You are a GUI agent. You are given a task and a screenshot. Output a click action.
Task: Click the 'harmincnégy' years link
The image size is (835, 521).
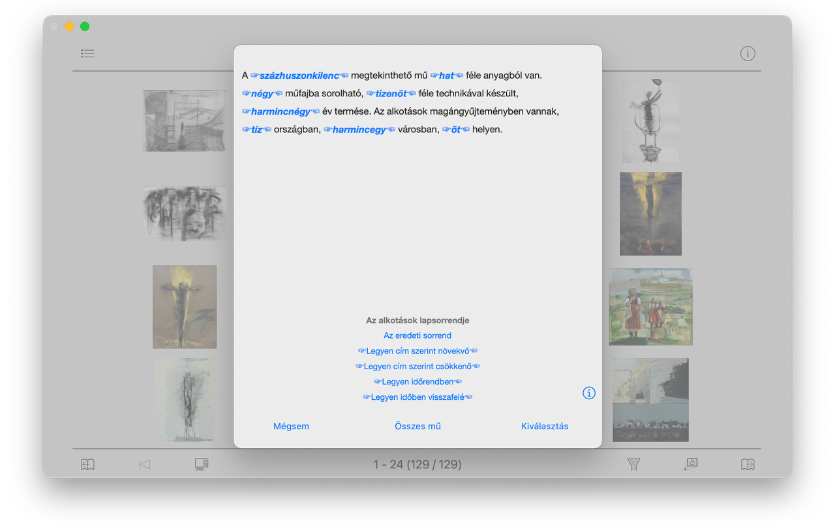[281, 111]
